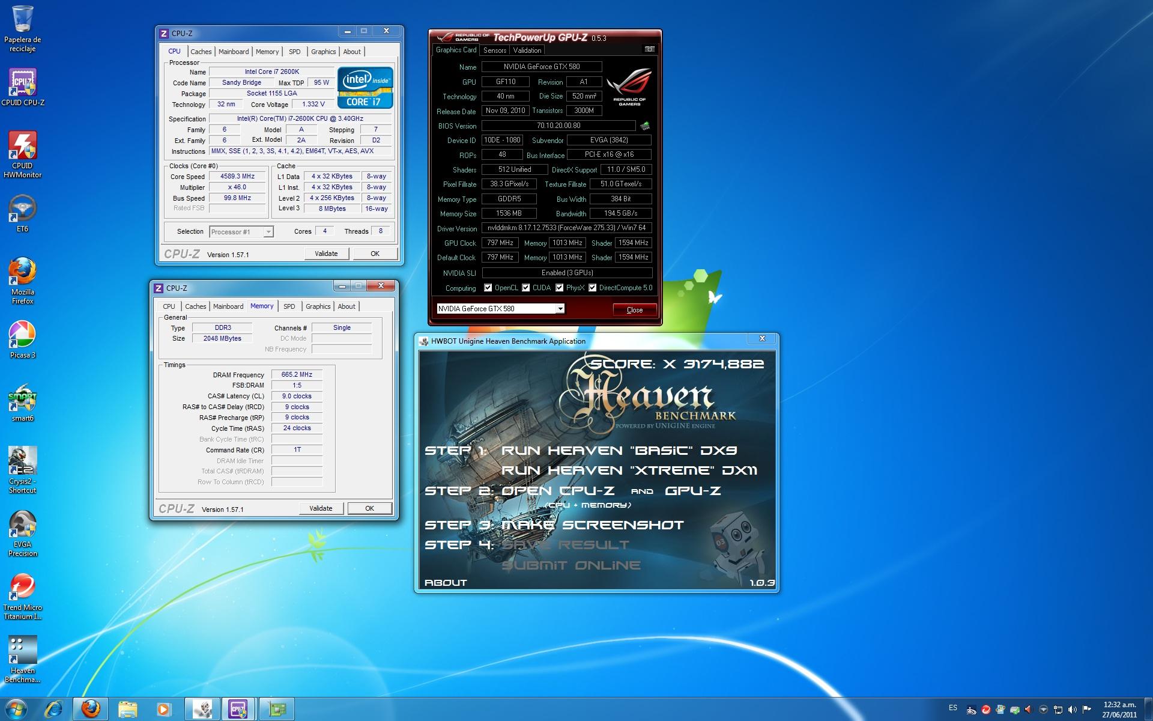
Task: Toggle the OpenCL checkbox in GPU-Z
Action: 488,288
